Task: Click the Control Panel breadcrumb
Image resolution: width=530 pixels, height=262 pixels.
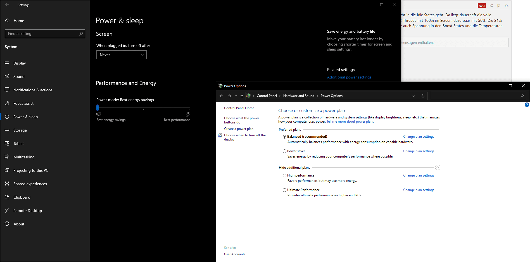Action: click(267, 96)
